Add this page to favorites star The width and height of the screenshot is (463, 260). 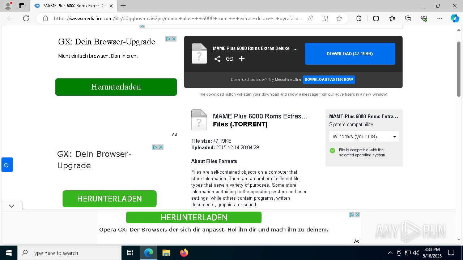point(339,18)
